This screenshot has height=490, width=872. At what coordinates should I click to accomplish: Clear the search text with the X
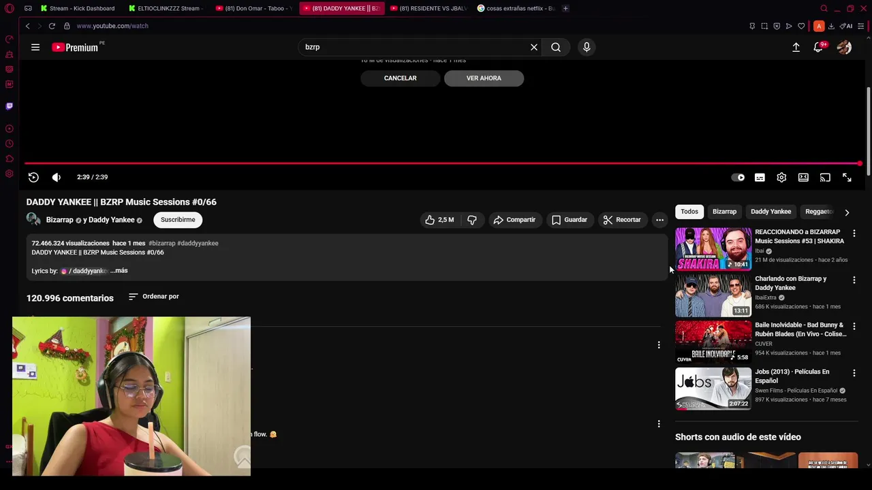coord(534,47)
